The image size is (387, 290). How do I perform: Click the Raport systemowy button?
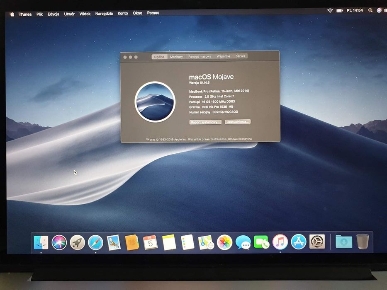205,122
